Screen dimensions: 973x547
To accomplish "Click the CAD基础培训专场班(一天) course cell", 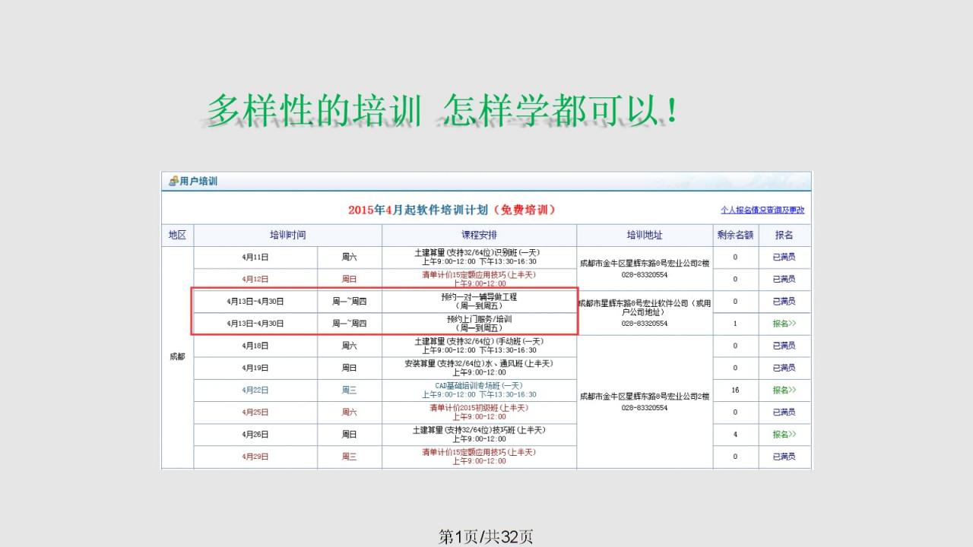I will coord(480,390).
